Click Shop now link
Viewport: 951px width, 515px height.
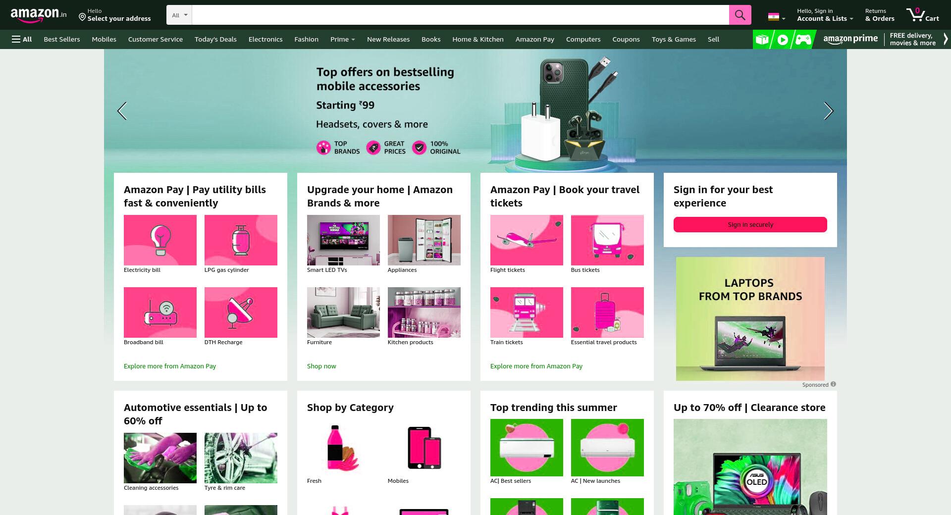click(321, 366)
